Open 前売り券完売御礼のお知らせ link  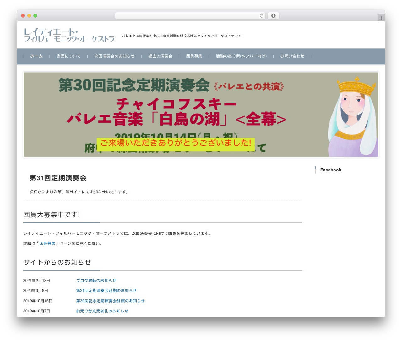pos(102,311)
